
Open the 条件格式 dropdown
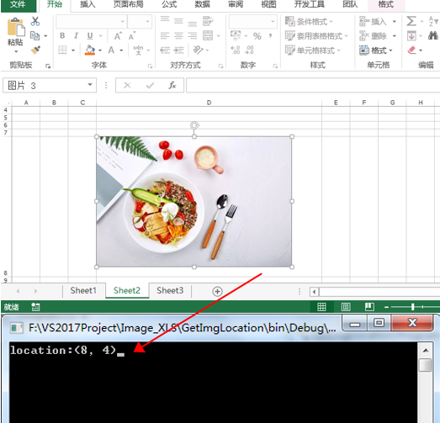click(309, 21)
